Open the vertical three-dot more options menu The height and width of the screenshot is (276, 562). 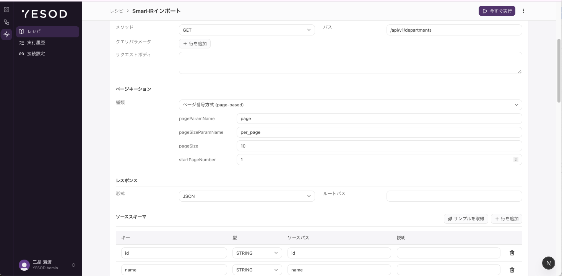[x=523, y=11]
